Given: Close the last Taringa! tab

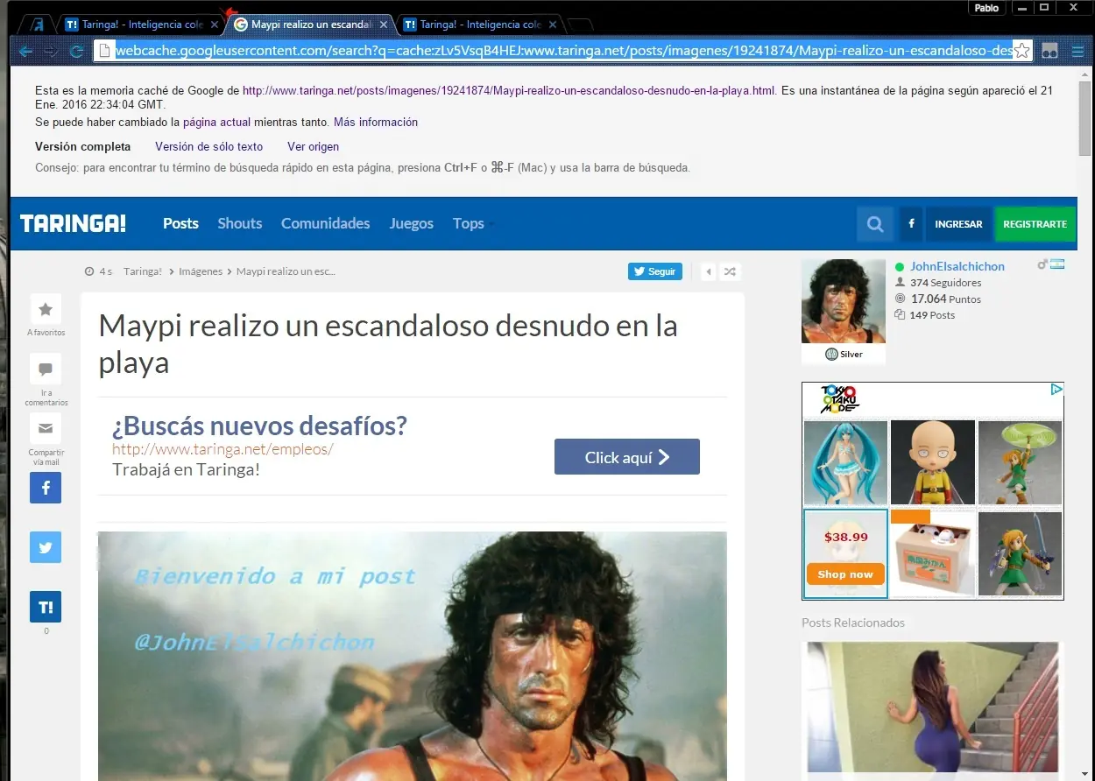Looking at the screenshot, I should 552,25.
